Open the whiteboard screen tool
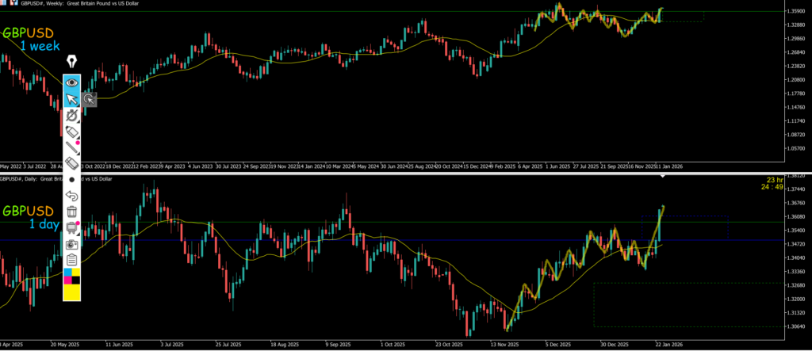This screenshot has height=351, width=812. click(72, 228)
